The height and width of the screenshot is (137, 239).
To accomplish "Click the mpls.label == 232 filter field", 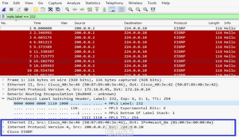I will click(122, 17).
